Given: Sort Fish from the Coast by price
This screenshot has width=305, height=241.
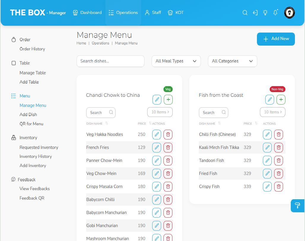Looking at the screenshot, I should click(x=256, y=123).
